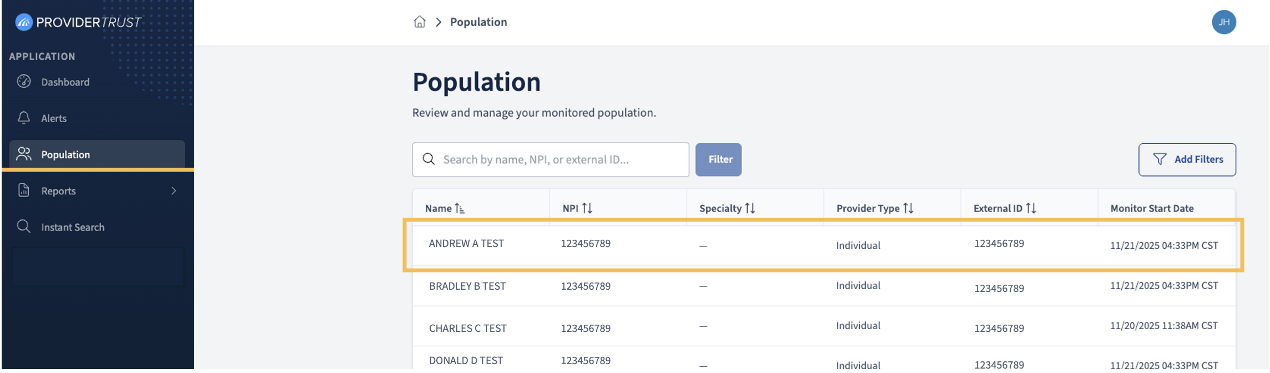
Task: Sort by Name column arrow icon
Action: pyautogui.click(x=460, y=208)
